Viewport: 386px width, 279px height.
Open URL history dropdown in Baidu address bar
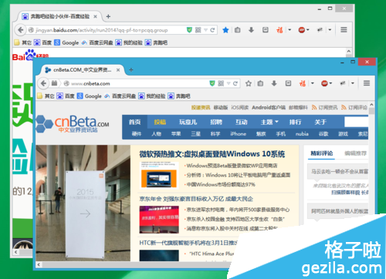click(x=205, y=30)
